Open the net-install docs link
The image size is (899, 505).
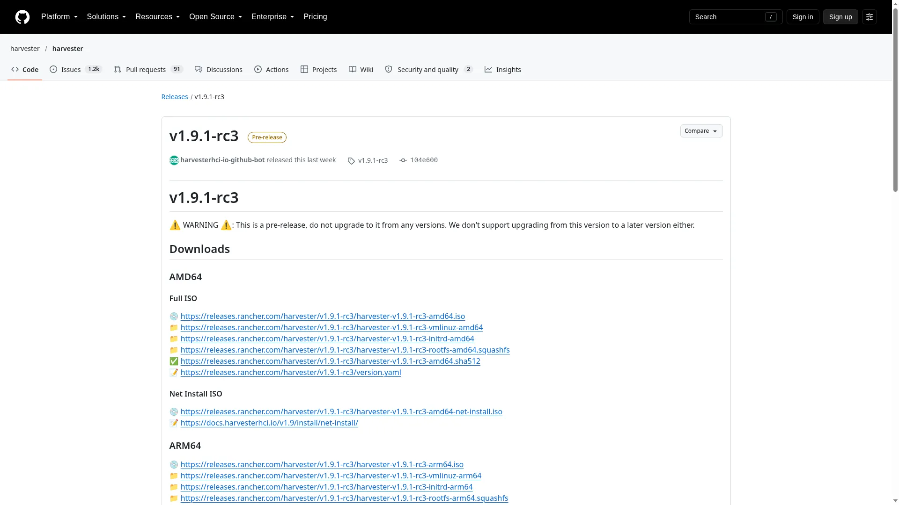pos(269,423)
